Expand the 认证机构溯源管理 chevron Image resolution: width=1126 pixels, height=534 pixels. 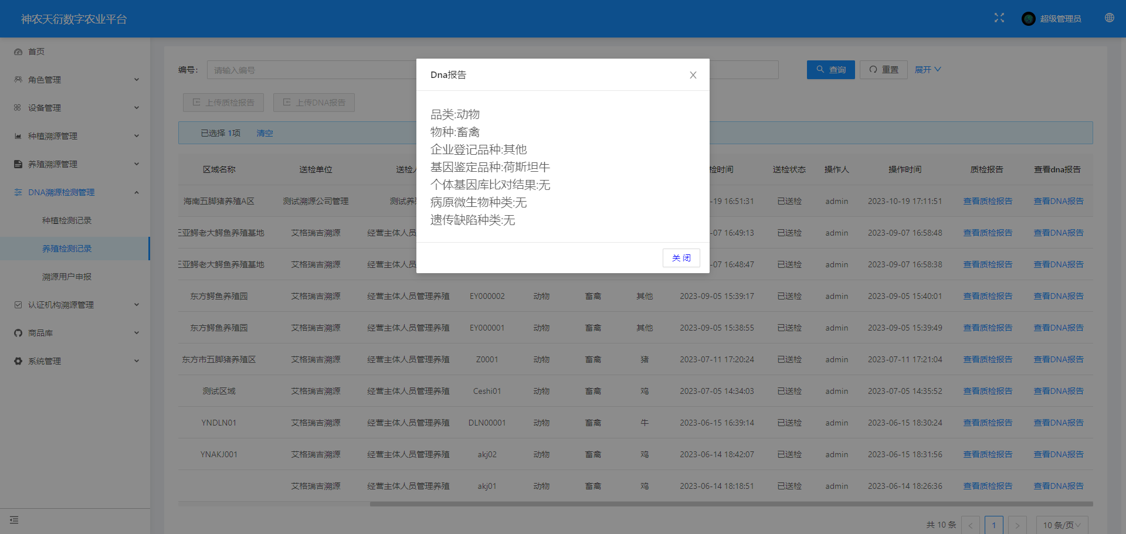coord(137,304)
